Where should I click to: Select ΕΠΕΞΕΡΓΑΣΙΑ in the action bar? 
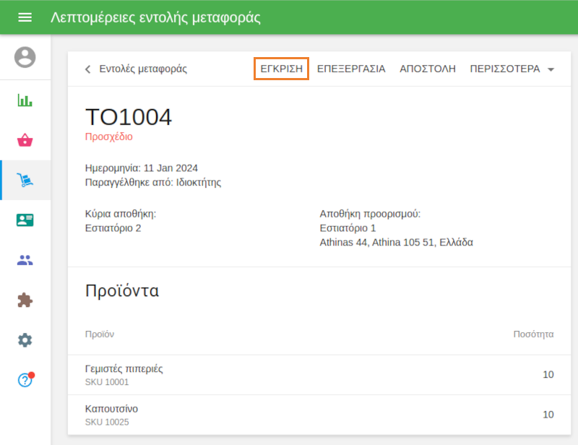[352, 69]
